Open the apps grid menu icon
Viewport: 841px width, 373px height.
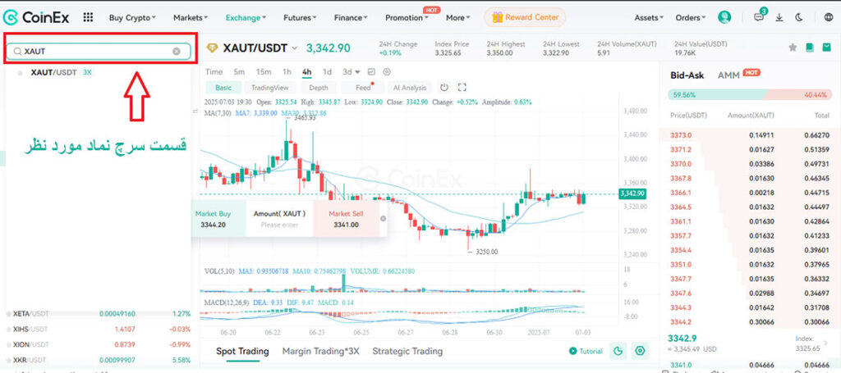[x=88, y=17]
